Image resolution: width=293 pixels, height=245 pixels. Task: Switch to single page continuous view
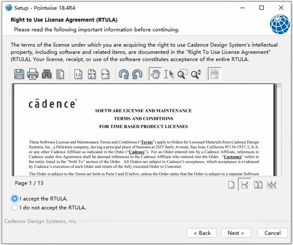point(245,184)
